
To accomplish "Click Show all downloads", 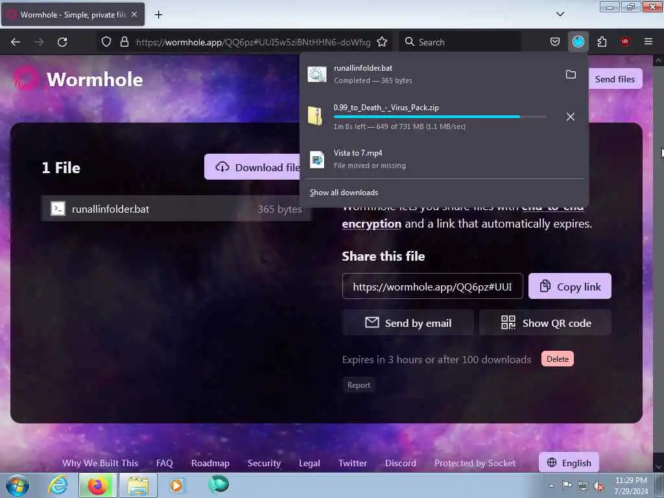I will pos(344,193).
